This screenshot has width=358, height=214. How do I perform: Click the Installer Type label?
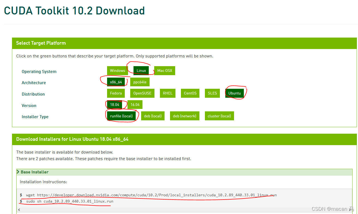pyautogui.click(x=35, y=117)
